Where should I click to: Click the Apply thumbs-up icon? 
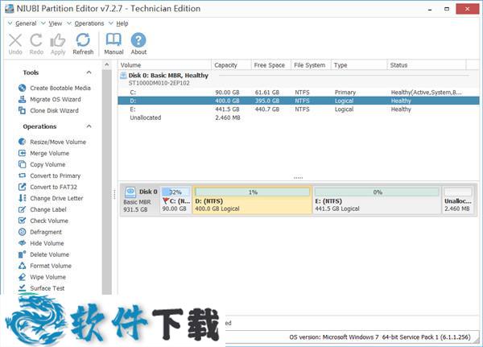click(58, 40)
